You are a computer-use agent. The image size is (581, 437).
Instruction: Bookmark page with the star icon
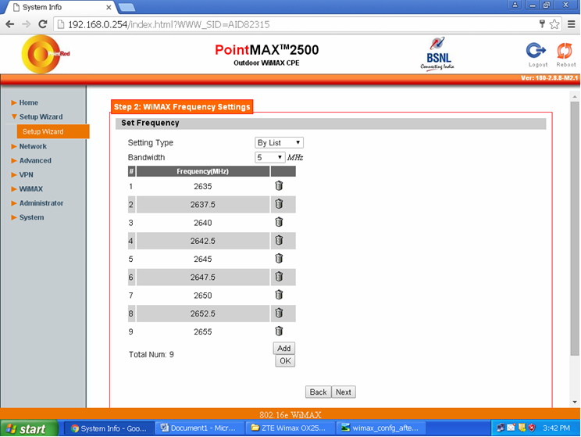click(554, 24)
